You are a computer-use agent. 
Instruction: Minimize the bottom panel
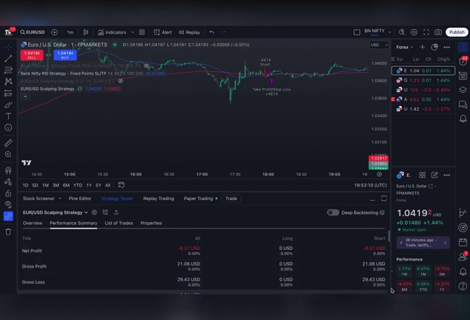373,199
